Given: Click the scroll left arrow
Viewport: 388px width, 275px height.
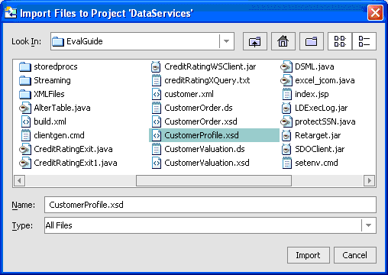Looking at the screenshot, I should point(19,181).
